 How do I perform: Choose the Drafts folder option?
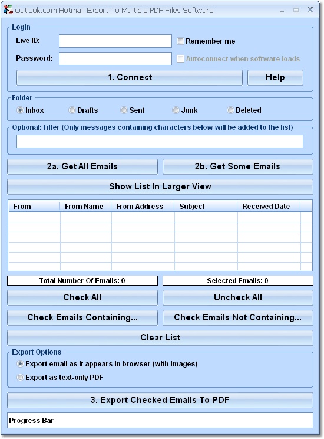72,110
